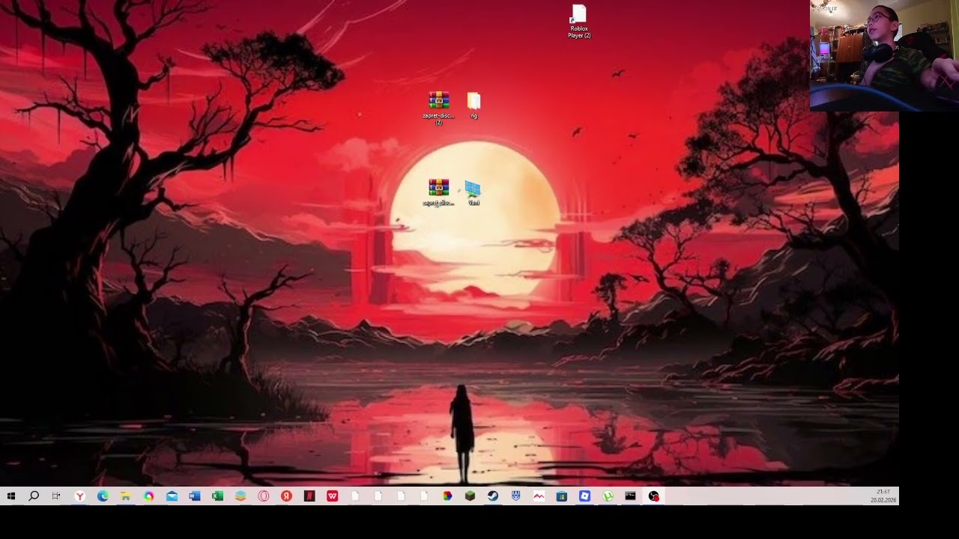
Task: Open File Explorer from taskbar
Action: pyautogui.click(x=126, y=496)
